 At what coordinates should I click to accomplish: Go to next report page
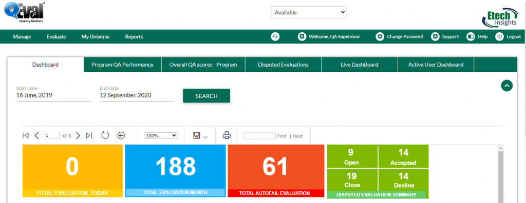click(78, 135)
